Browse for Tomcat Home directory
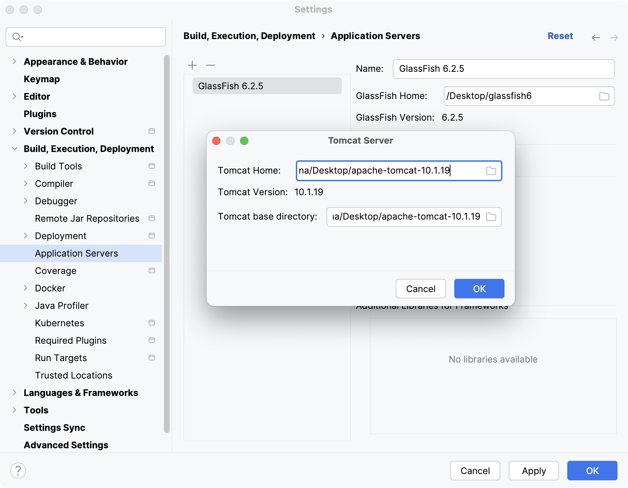The image size is (628, 488). (x=491, y=171)
